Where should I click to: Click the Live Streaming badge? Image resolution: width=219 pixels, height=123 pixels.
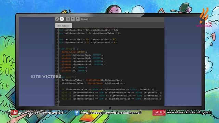(159, 112)
